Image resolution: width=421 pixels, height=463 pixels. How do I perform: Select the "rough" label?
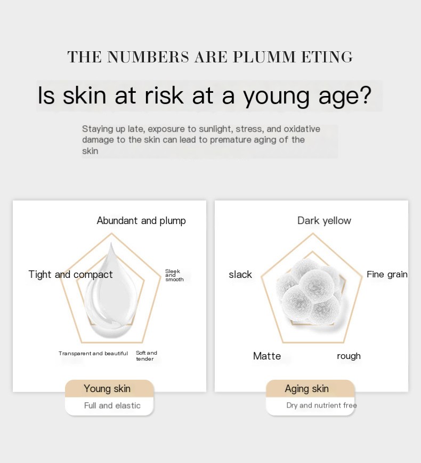pyautogui.click(x=349, y=356)
